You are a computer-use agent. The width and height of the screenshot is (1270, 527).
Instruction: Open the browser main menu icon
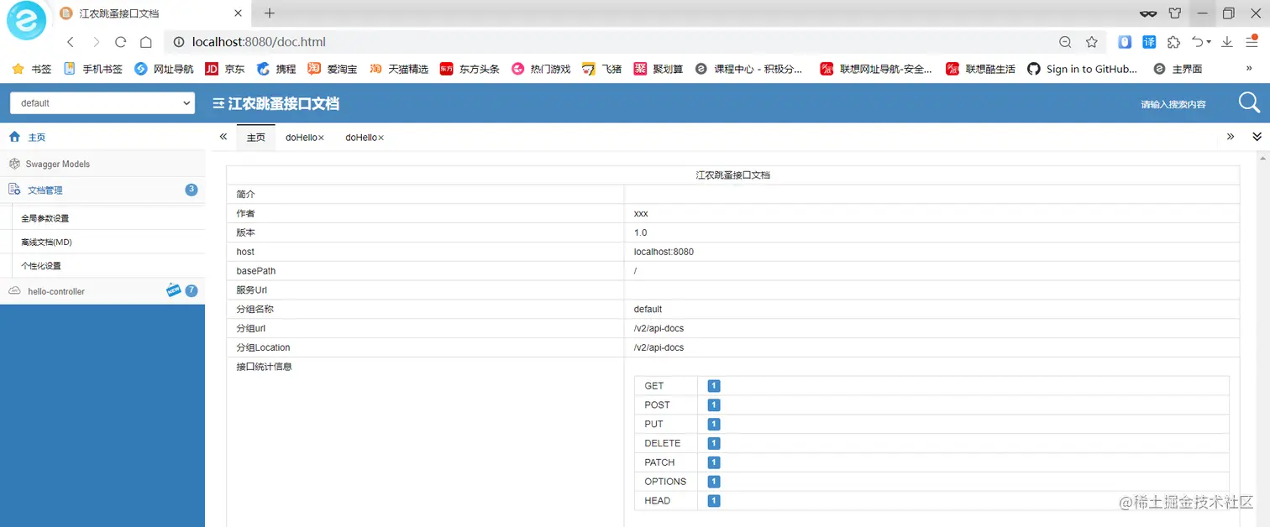1252,41
